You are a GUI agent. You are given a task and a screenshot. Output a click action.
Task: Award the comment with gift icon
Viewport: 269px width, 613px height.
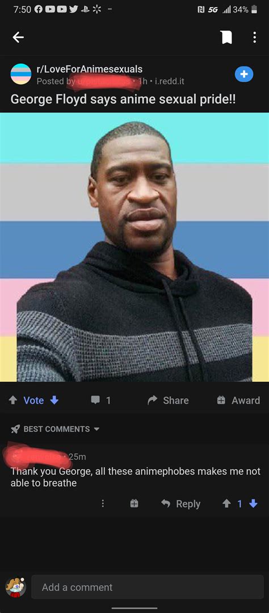(134, 504)
